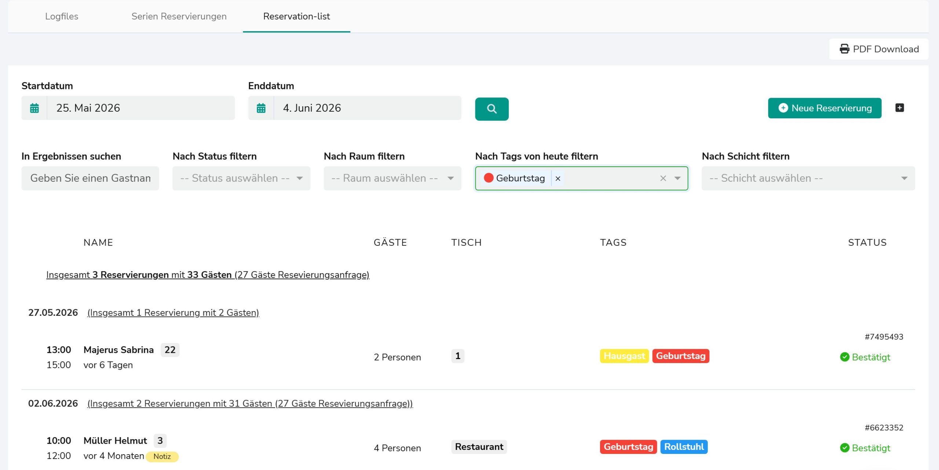Open the Status auswählen dropdown

point(241,178)
